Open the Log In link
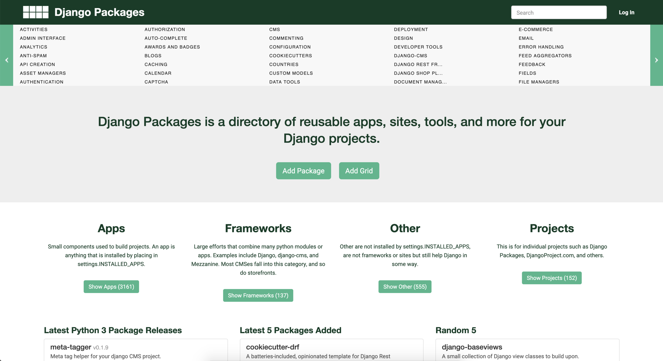Viewport: 663px width, 361px height. [626, 13]
